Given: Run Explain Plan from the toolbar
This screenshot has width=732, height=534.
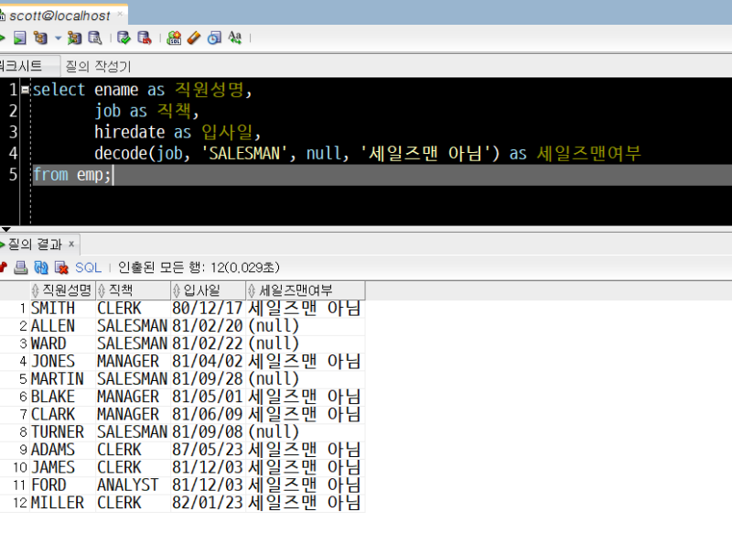Looking at the screenshot, I should point(41,38).
